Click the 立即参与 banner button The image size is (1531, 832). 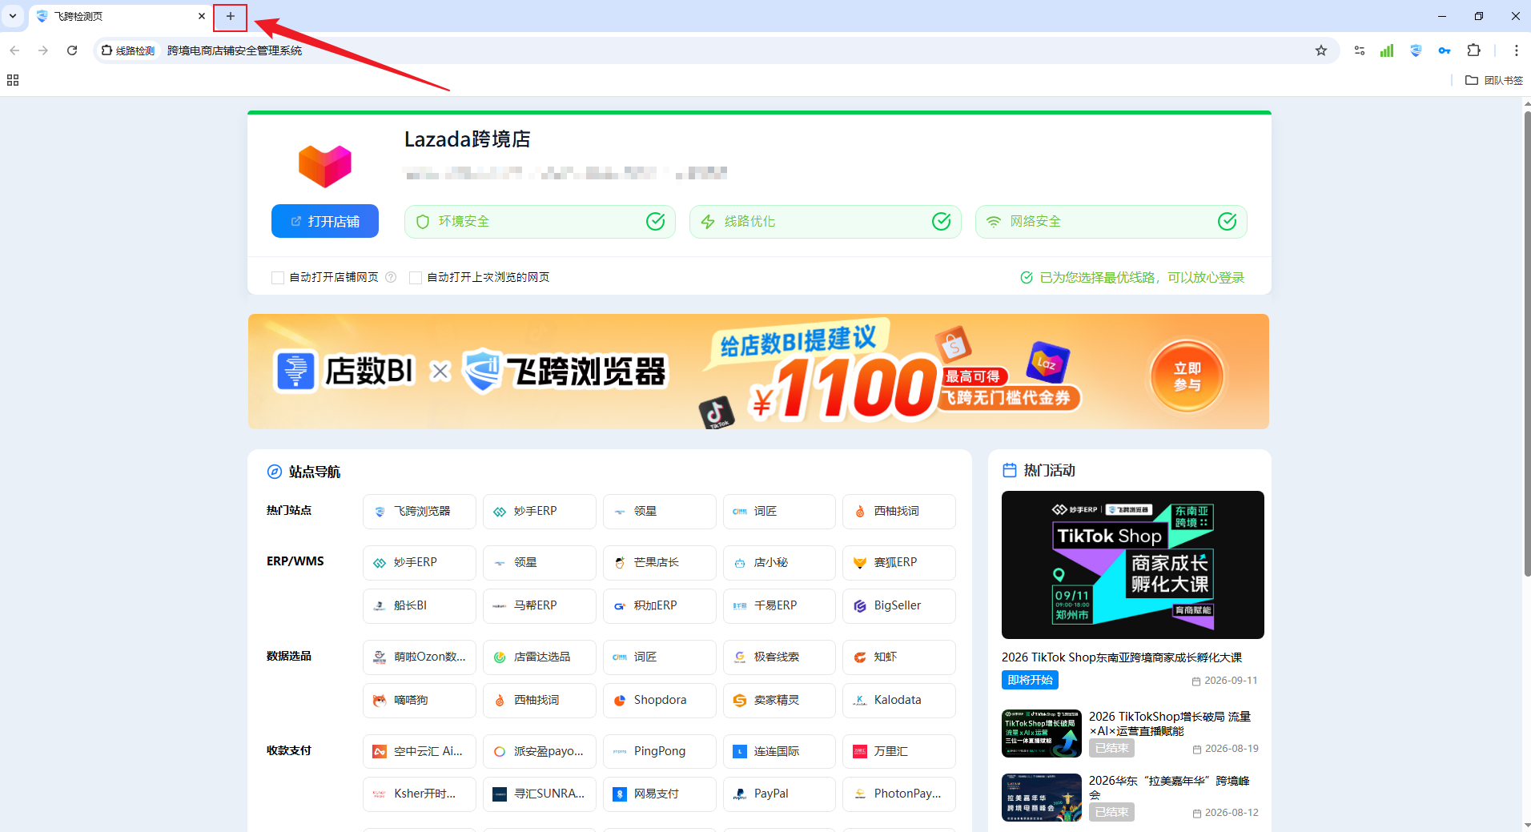(x=1187, y=376)
